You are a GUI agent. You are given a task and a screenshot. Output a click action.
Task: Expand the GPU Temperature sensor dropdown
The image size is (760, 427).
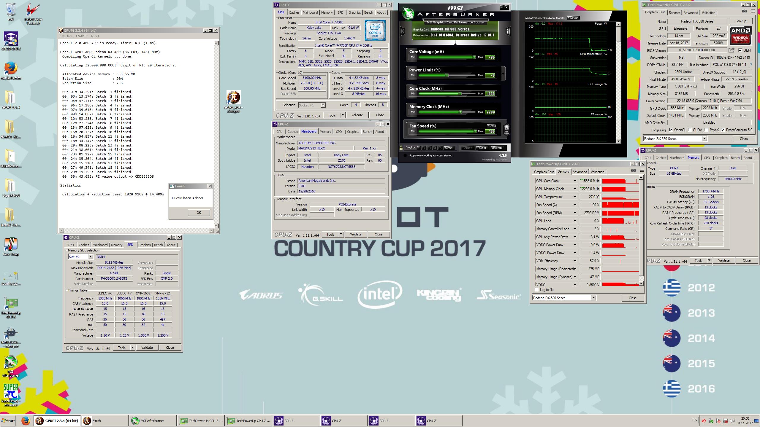(x=575, y=197)
